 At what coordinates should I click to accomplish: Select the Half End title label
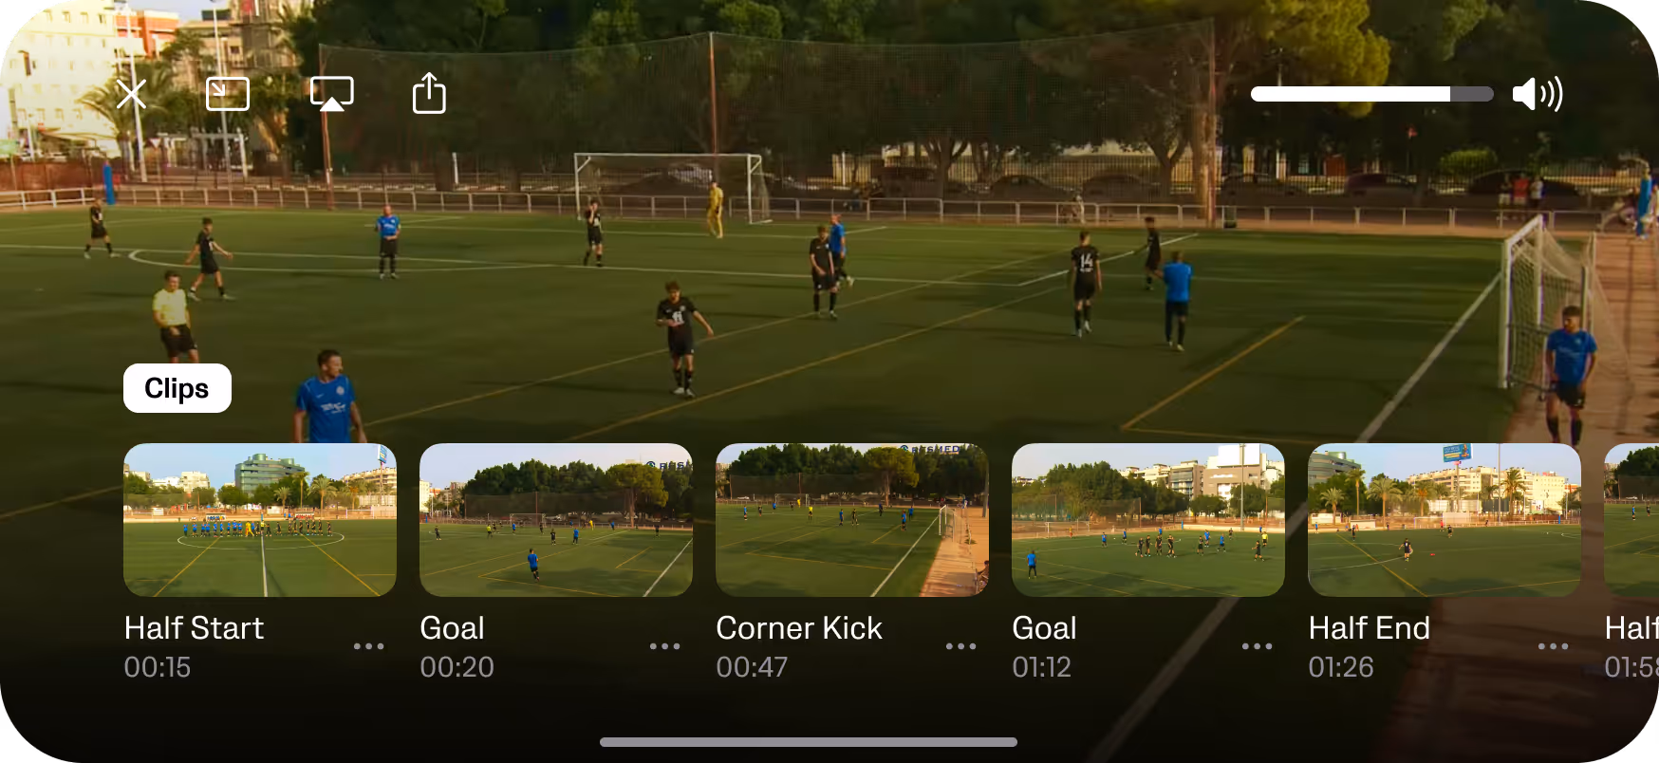coord(1370,628)
